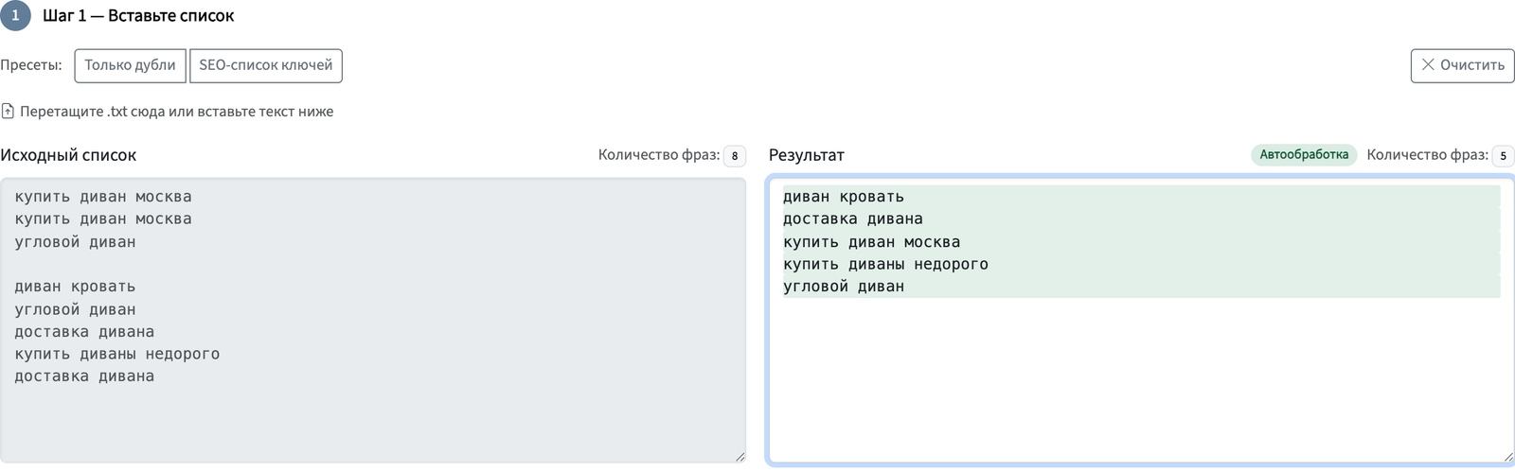Click result line 'купить диван москва'
This screenshot has height=472, width=1515.
pos(1141,242)
